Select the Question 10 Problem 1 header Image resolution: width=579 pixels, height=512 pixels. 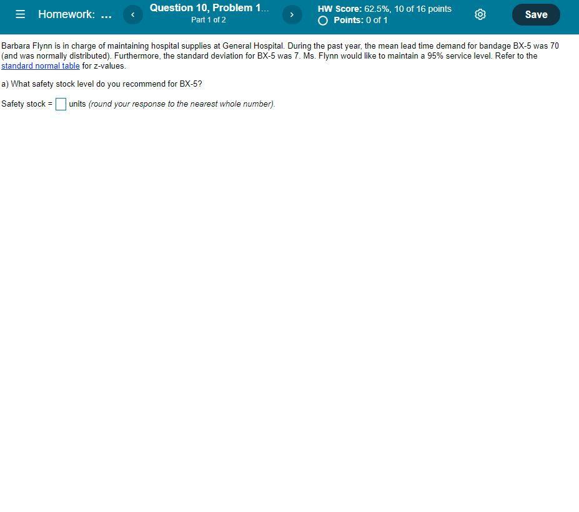208,7
